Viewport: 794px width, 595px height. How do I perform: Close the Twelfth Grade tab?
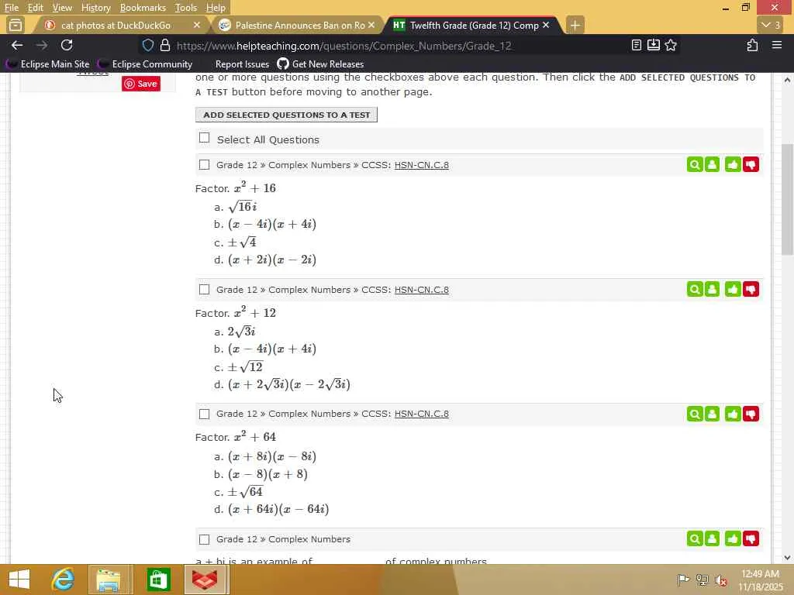tap(546, 25)
